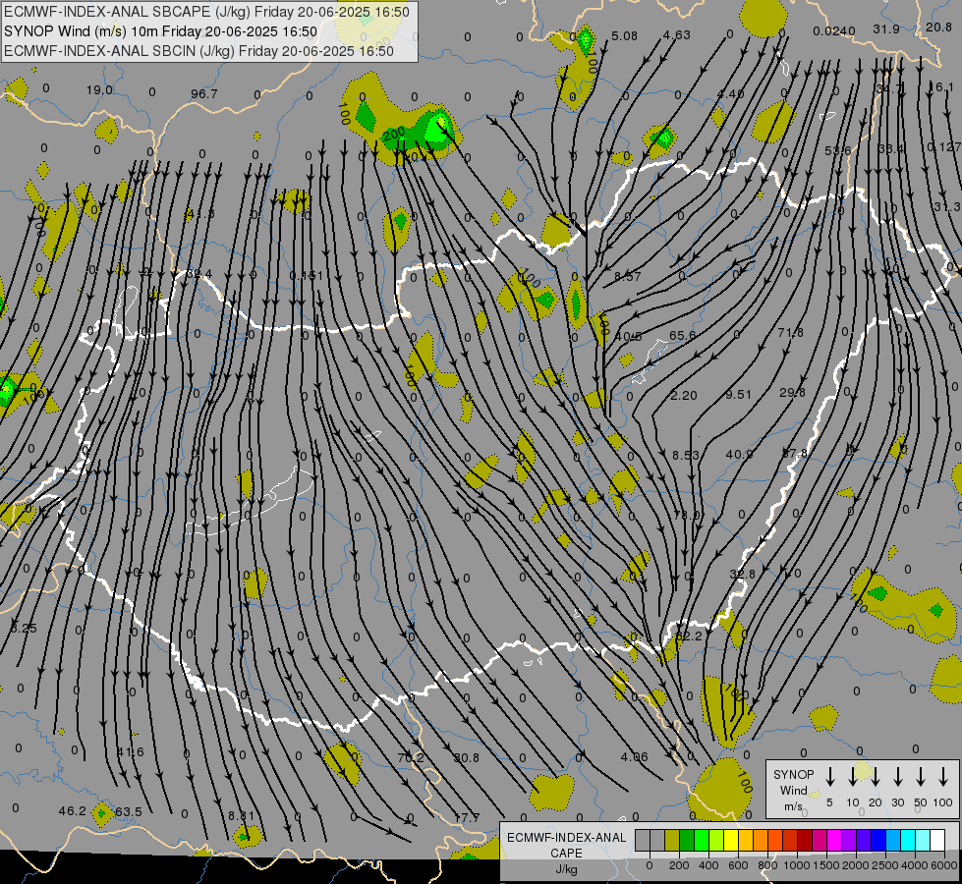This screenshot has width=962, height=884.
Task: Click the 400 tick label in CAPE legend
Action: (x=708, y=865)
